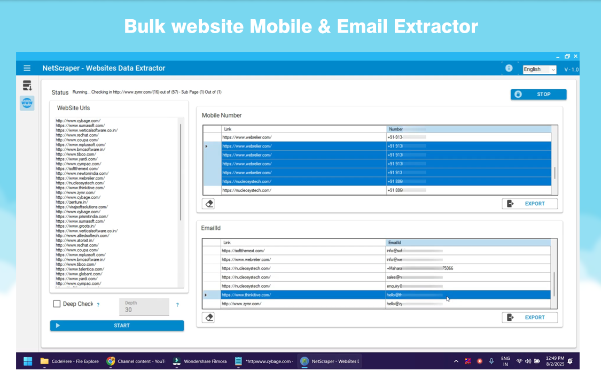Select the sales@ email cell
This screenshot has height=371, width=601.
click(468, 277)
